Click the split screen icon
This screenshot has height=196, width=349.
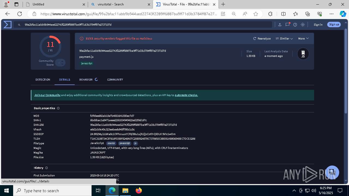[283, 14]
